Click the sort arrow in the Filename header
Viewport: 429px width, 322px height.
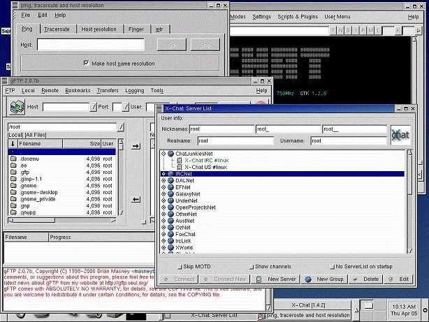tap(13, 143)
